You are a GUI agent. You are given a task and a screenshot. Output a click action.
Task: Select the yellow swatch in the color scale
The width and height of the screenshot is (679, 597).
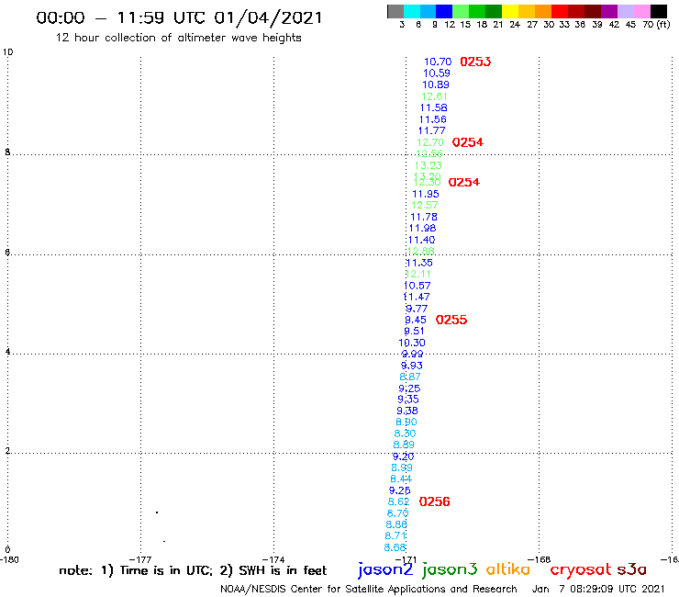[510, 11]
